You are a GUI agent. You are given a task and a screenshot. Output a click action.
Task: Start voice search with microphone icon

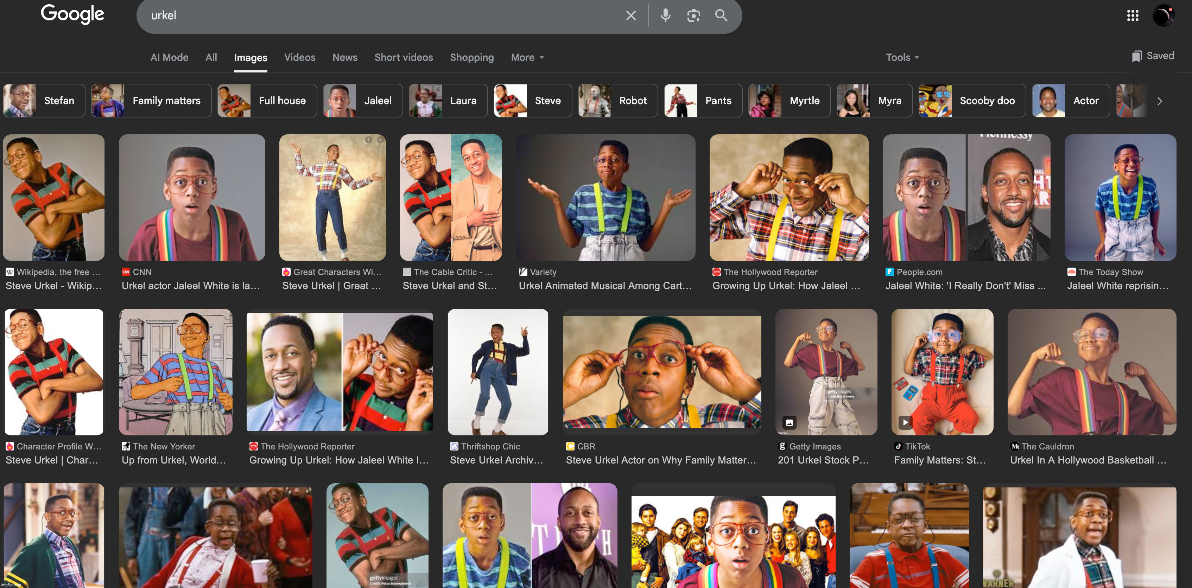click(665, 15)
